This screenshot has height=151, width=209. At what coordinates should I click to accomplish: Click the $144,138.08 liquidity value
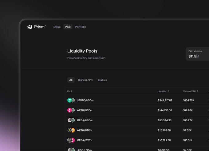pyautogui.click(x=165, y=110)
